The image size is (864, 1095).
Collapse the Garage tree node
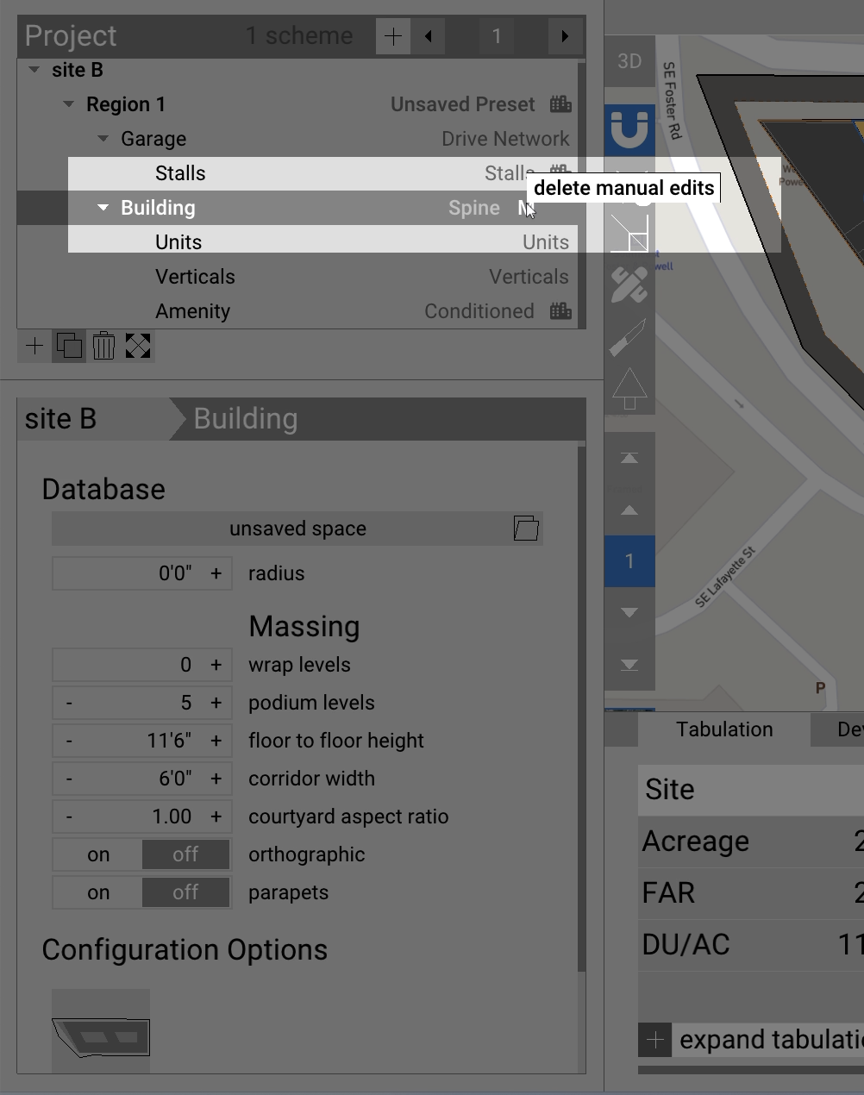[x=103, y=139]
